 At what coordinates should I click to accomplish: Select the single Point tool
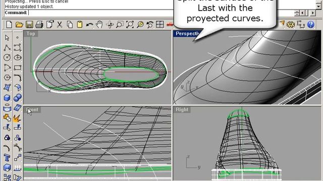(18, 38)
